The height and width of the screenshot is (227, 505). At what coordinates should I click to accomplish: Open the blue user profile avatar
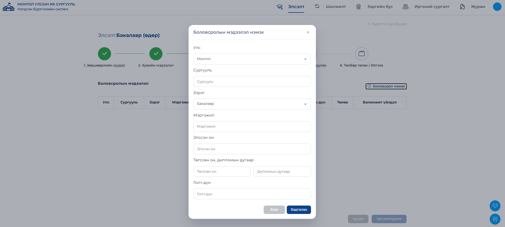[497, 7]
